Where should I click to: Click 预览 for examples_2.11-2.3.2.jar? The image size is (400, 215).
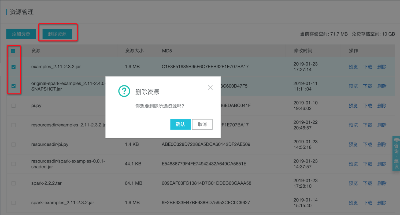coord(353,67)
